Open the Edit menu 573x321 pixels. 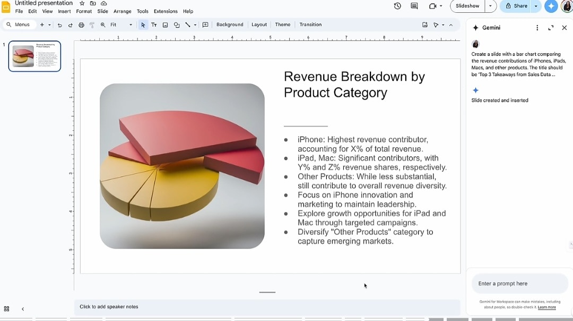tap(32, 11)
